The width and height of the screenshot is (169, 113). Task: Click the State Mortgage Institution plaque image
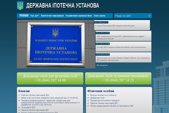pos(56,44)
